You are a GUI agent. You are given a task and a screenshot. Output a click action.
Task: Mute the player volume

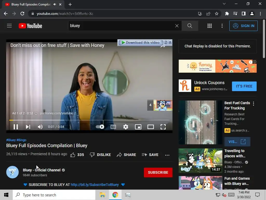point(40,127)
